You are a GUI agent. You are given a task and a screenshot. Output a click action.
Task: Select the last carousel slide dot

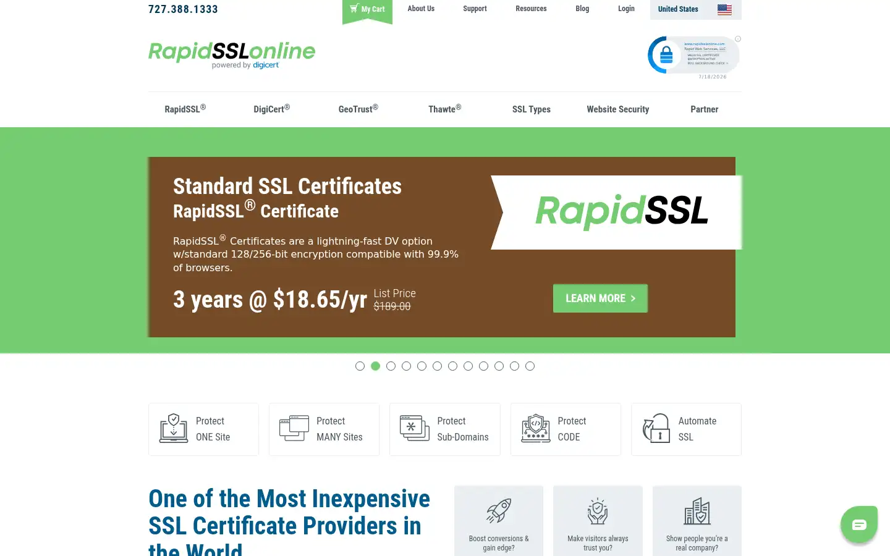(530, 366)
